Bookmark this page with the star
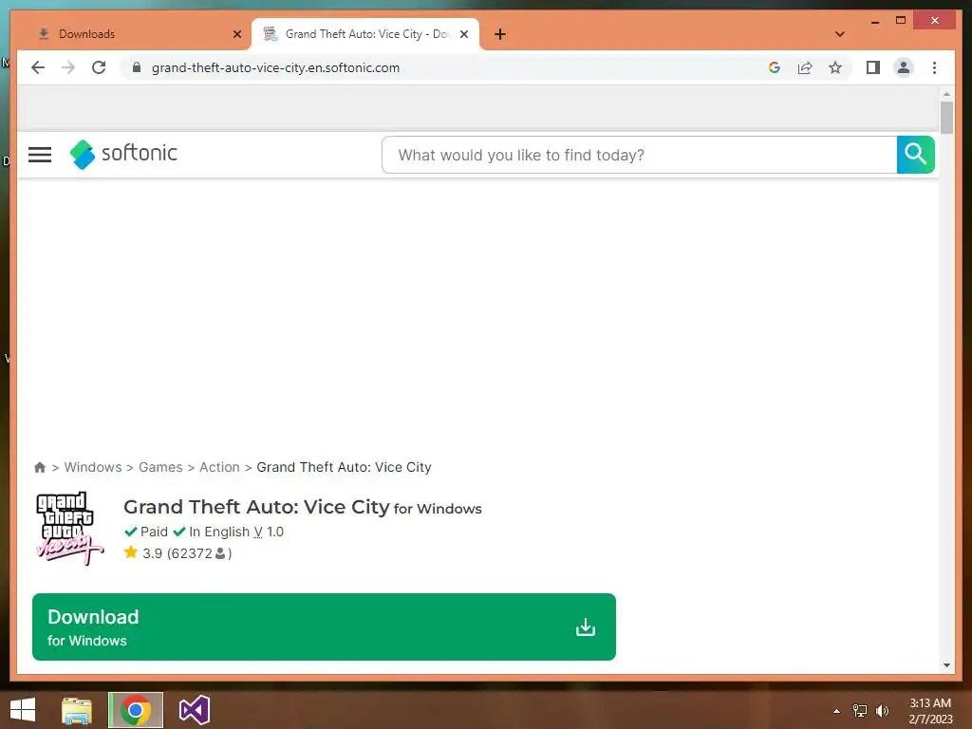Image resolution: width=972 pixels, height=729 pixels. [x=835, y=67]
